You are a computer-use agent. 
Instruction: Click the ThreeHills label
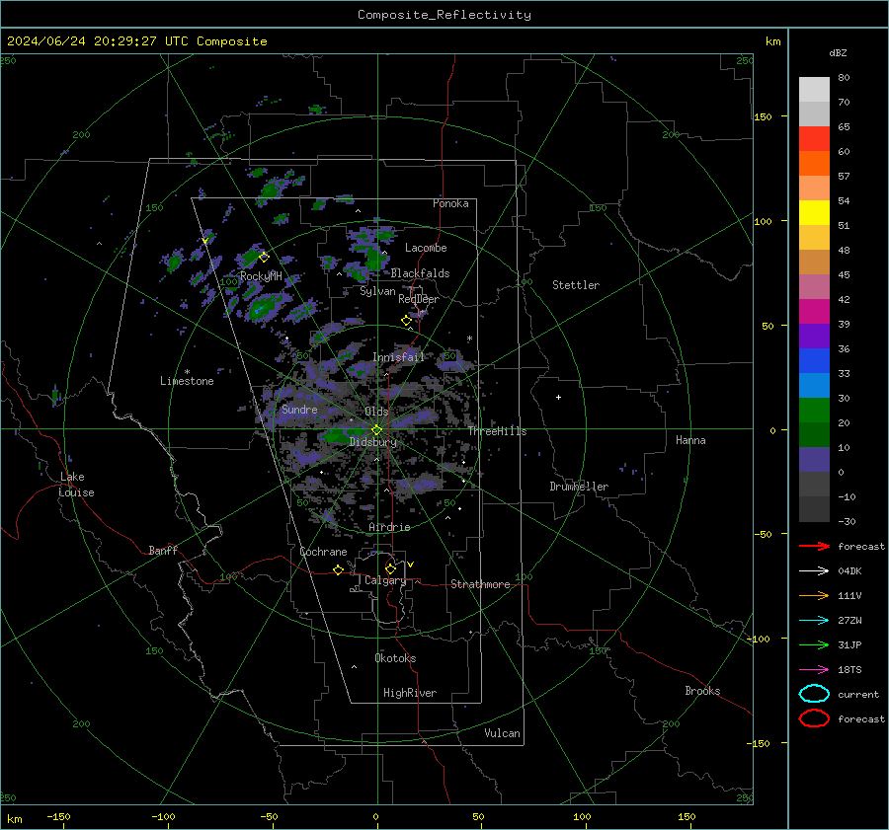click(x=497, y=431)
